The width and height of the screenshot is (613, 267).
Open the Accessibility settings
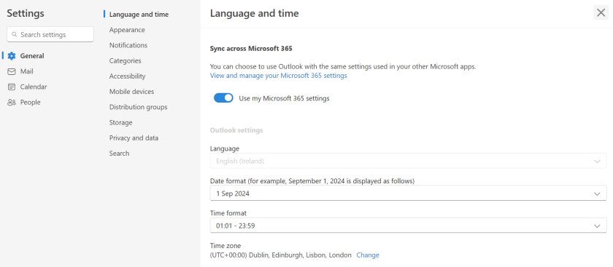(x=127, y=76)
